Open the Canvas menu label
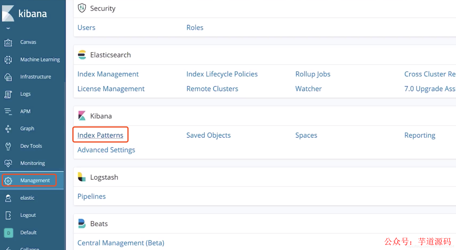Screen dimensions: 456x250 [28, 42]
